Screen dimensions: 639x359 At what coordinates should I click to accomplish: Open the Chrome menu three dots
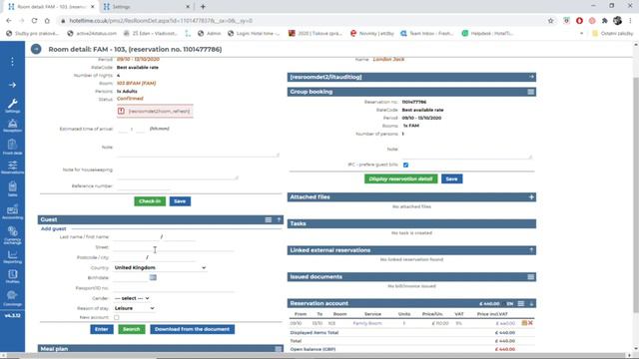tap(630, 20)
